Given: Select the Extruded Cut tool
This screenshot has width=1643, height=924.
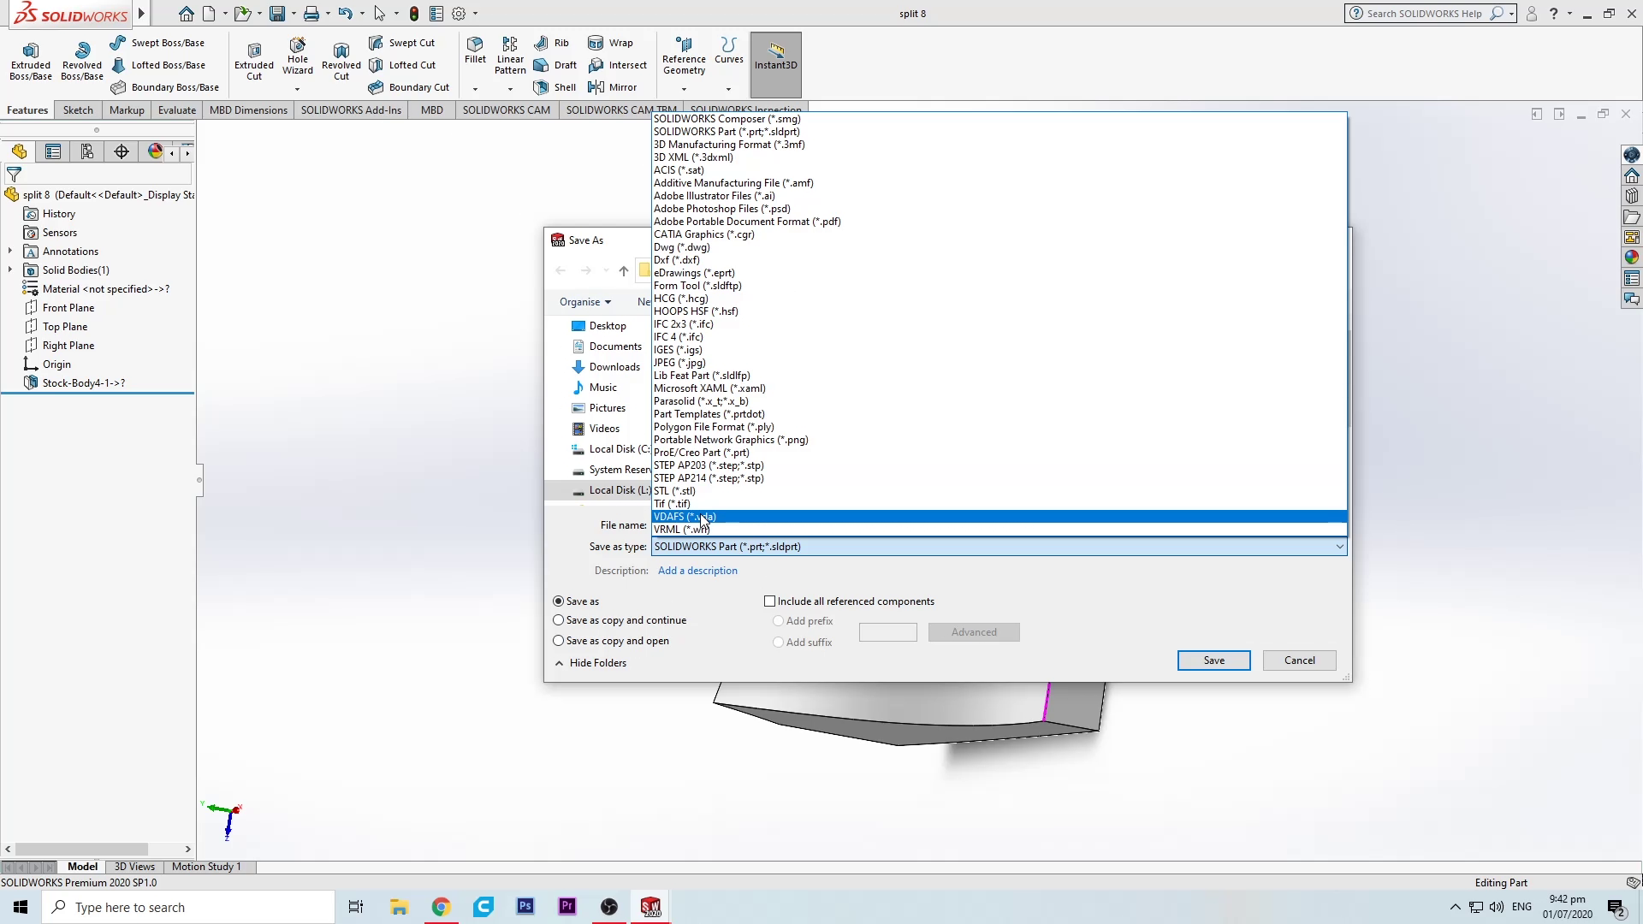Looking at the screenshot, I should [254, 62].
